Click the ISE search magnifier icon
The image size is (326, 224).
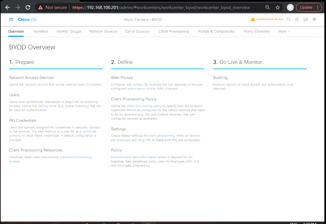click(x=289, y=19)
